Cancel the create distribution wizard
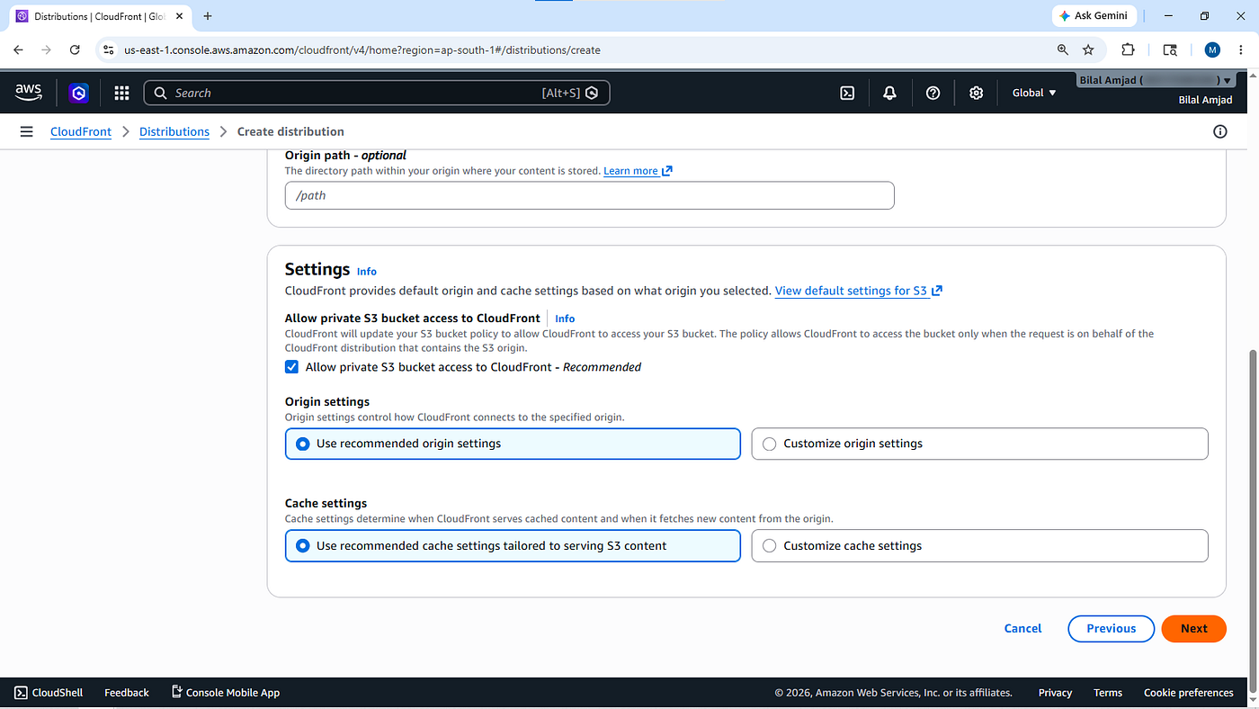 (1022, 629)
